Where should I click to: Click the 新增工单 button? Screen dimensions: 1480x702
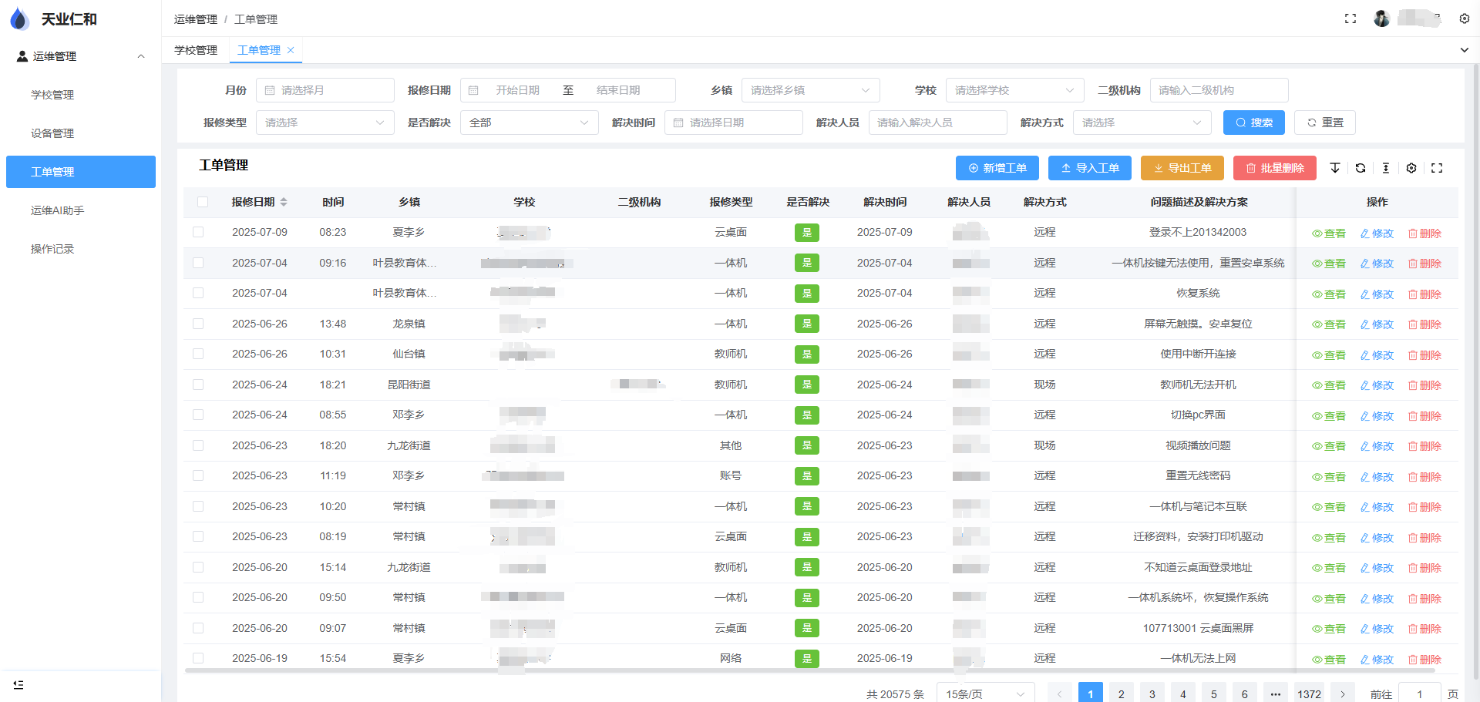click(x=997, y=168)
